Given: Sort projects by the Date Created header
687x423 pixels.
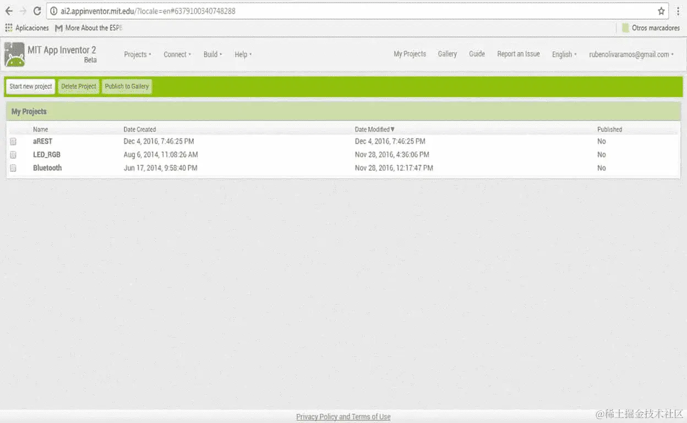Looking at the screenshot, I should (x=140, y=129).
